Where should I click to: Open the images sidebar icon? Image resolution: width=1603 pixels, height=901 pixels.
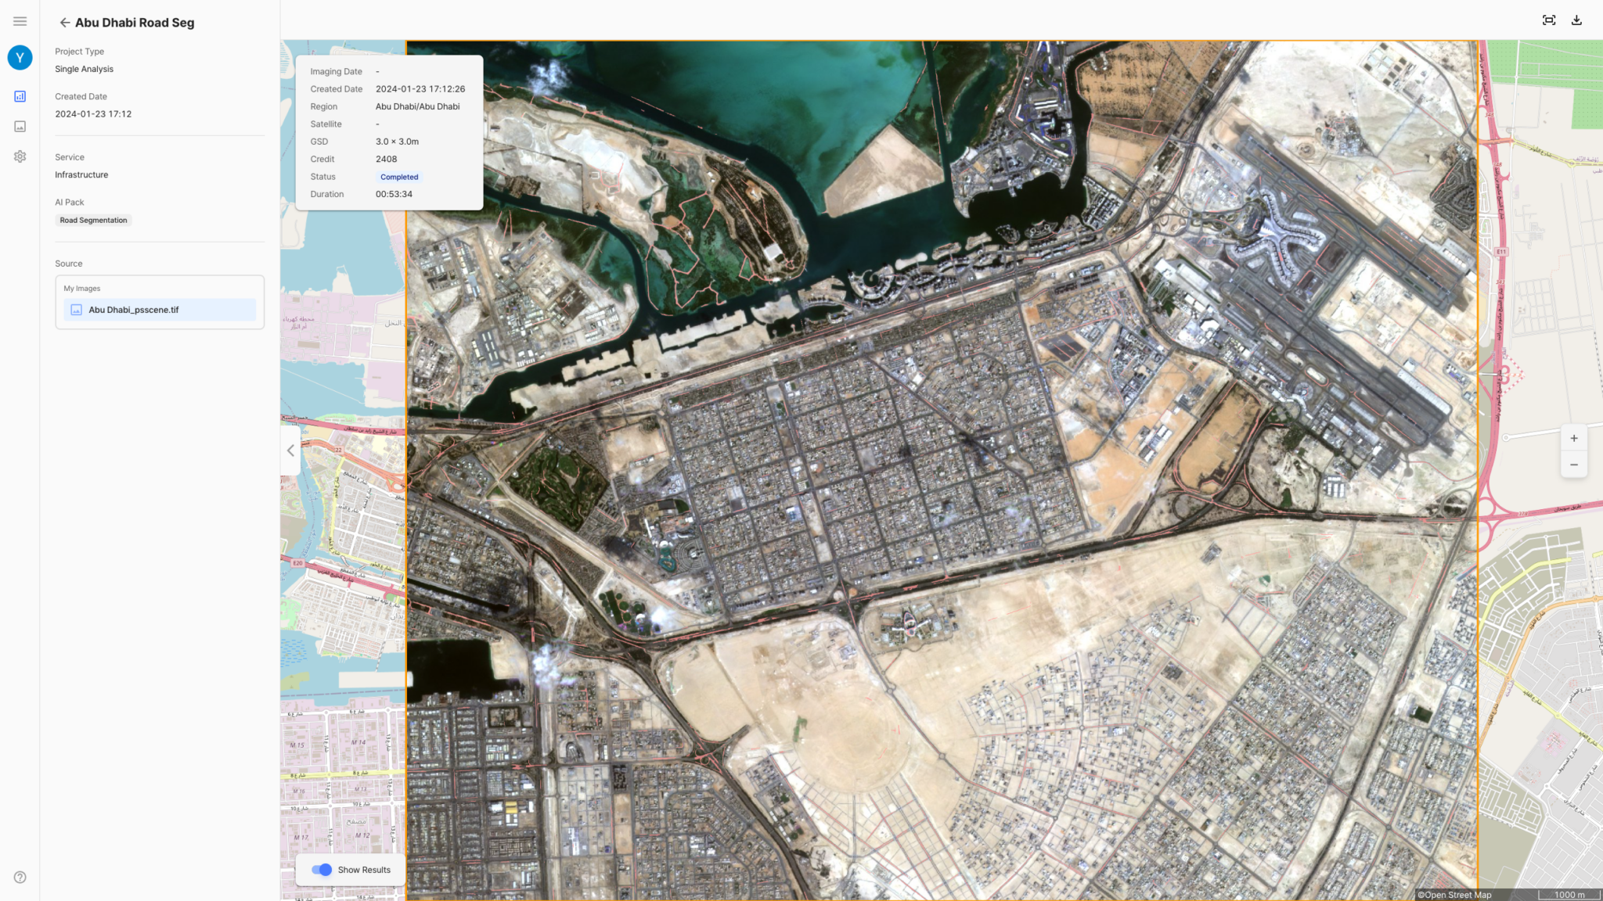20,126
